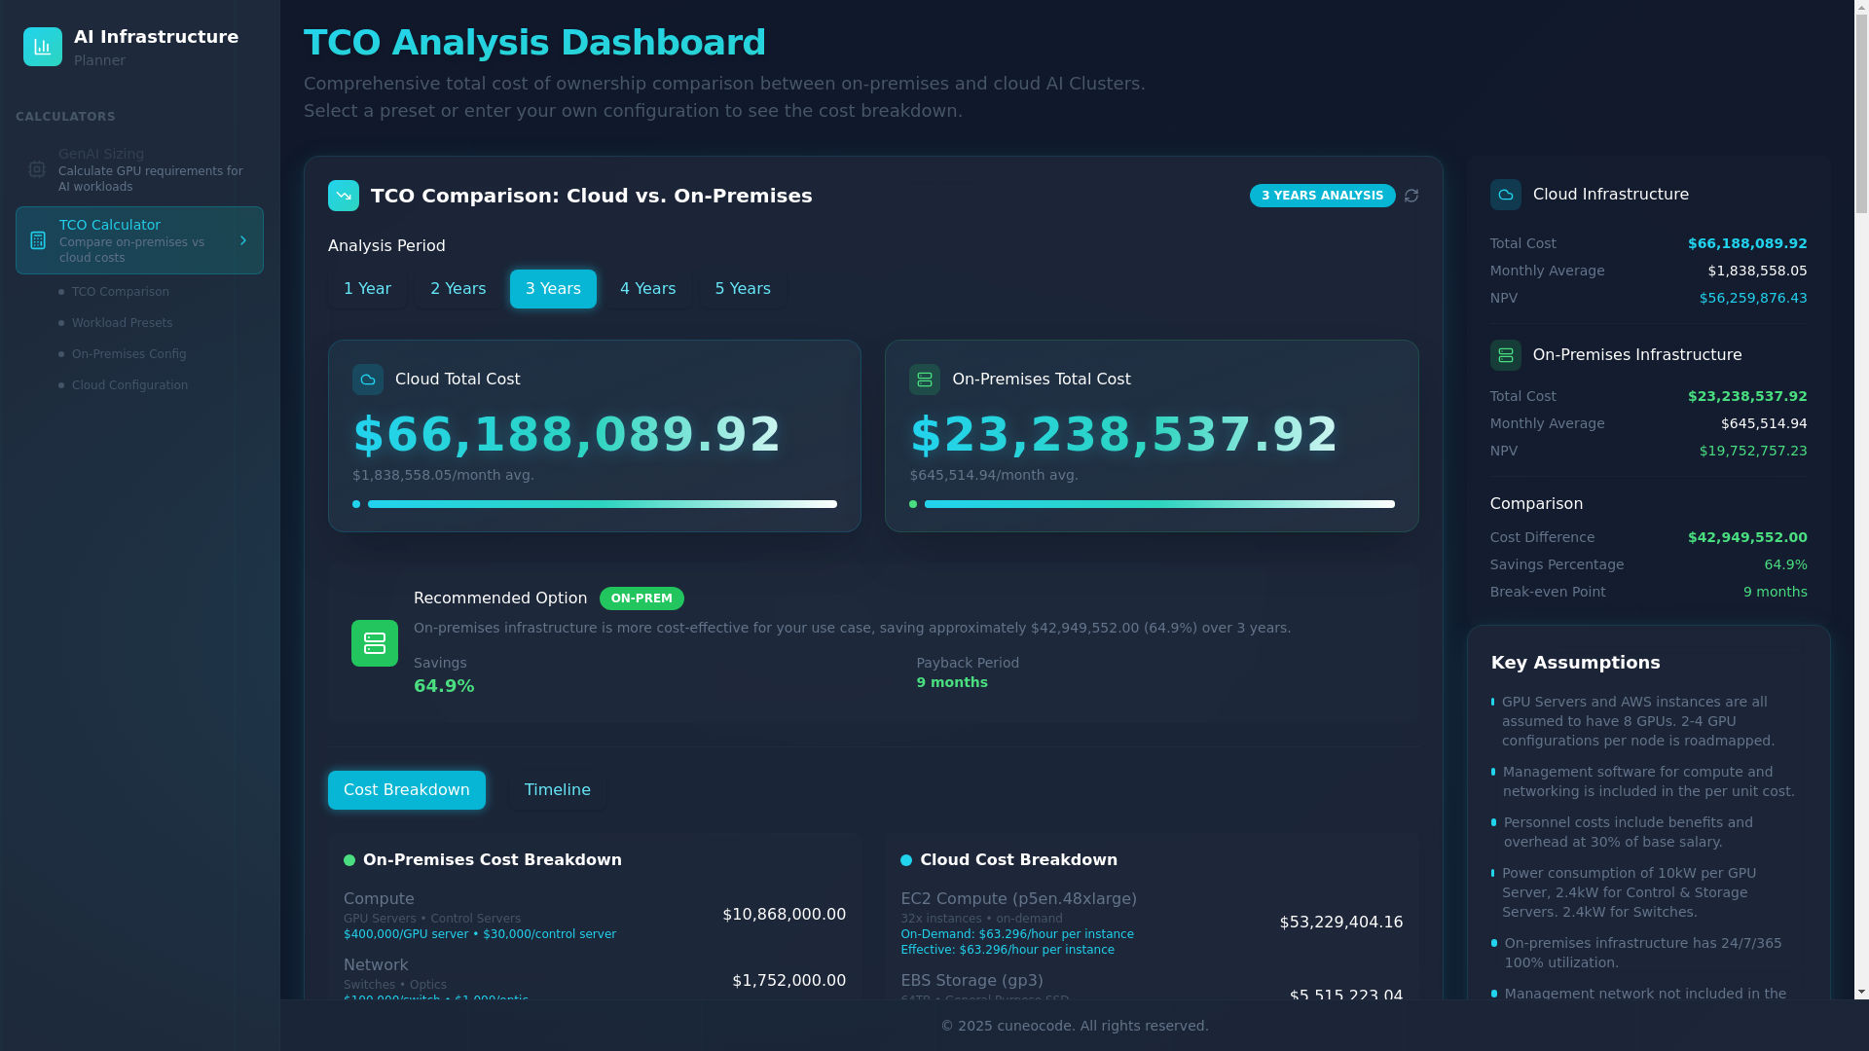
Task: Click the GenAI Sizing chip icon
Action: [x=37, y=169]
